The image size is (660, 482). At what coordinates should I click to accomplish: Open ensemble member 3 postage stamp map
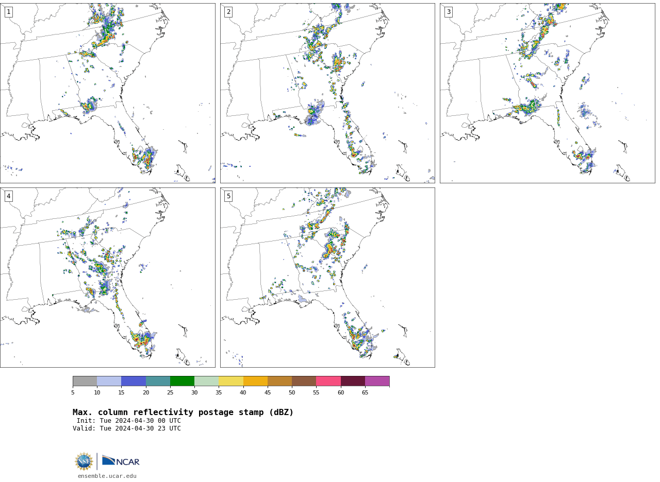pyautogui.click(x=548, y=93)
